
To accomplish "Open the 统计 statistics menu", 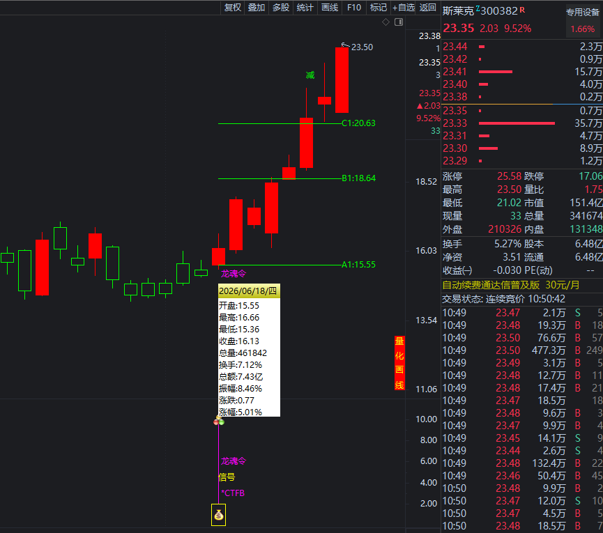I will [x=305, y=7].
